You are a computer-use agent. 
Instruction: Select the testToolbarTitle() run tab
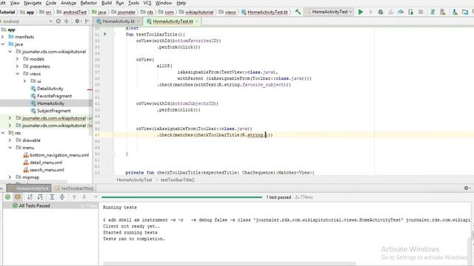coord(74,188)
